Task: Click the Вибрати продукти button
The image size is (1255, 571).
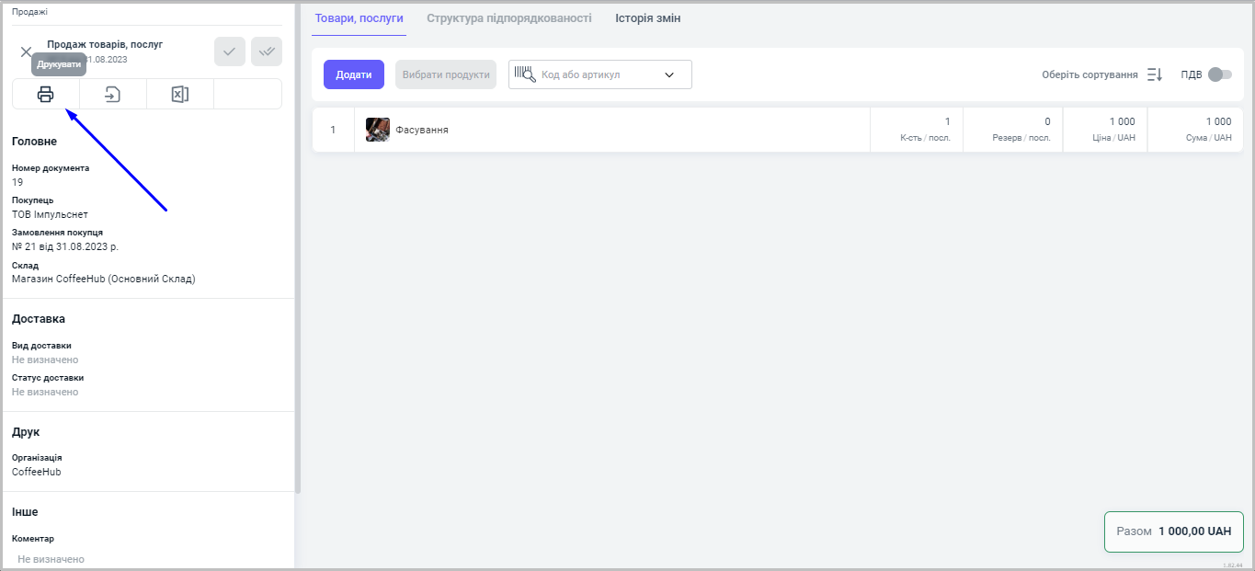Action: pyautogui.click(x=446, y=74)
